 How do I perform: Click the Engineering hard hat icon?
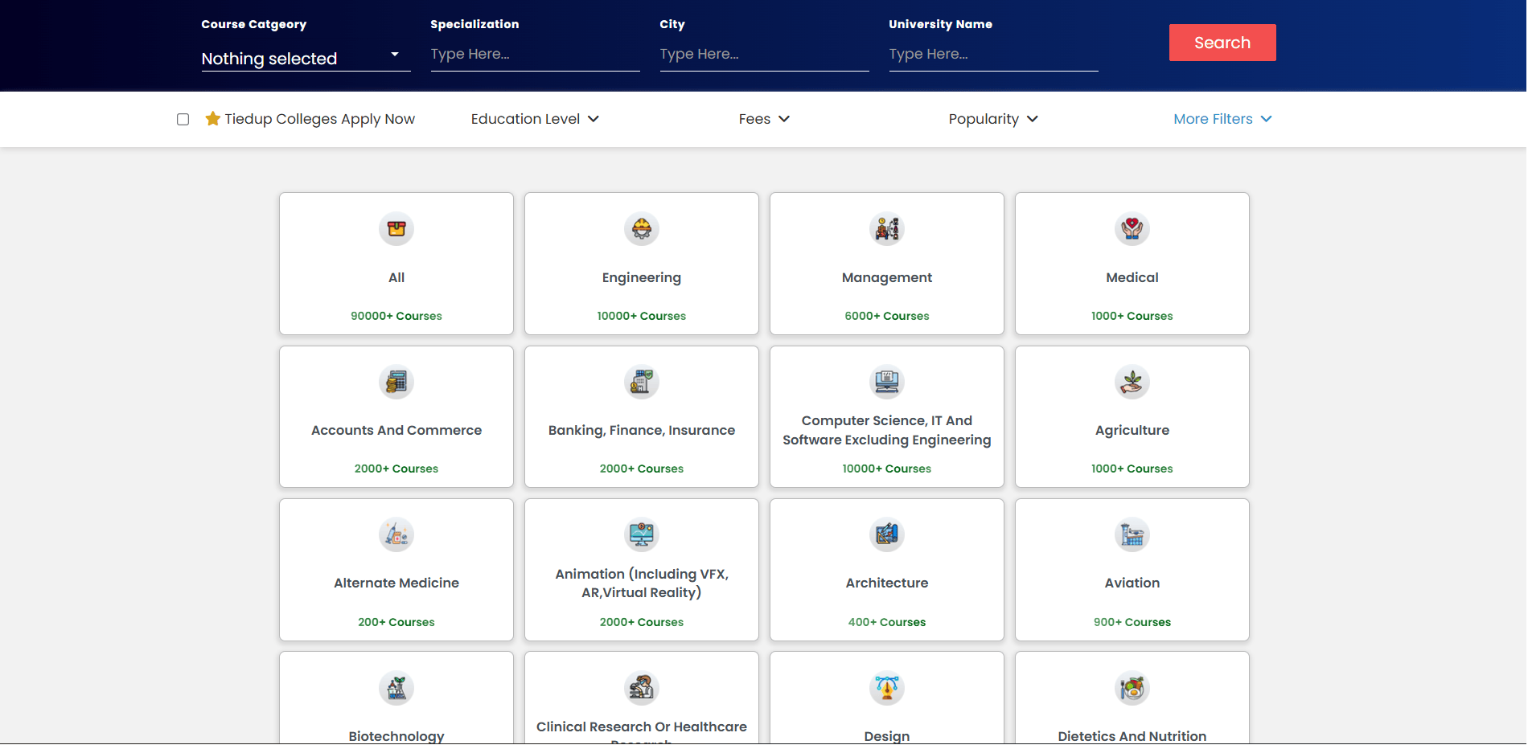click(x=641, y=229)
